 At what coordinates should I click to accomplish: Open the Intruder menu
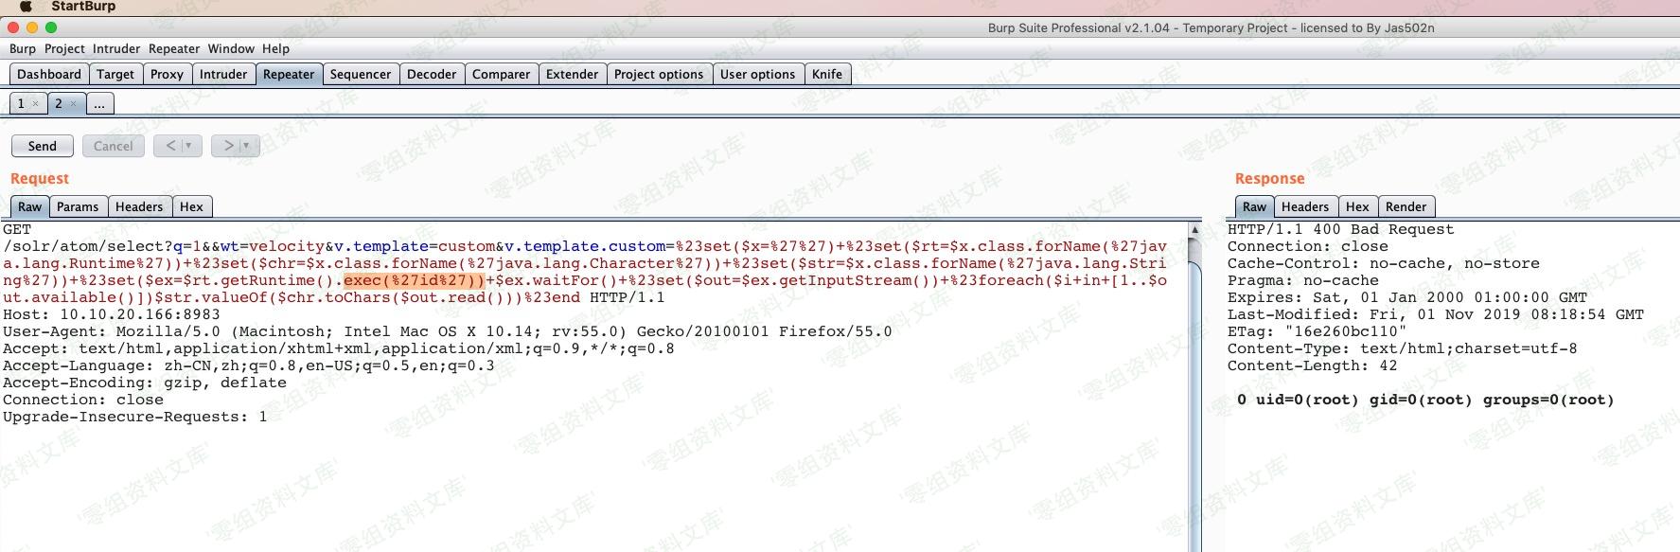(x=116, y=48)
